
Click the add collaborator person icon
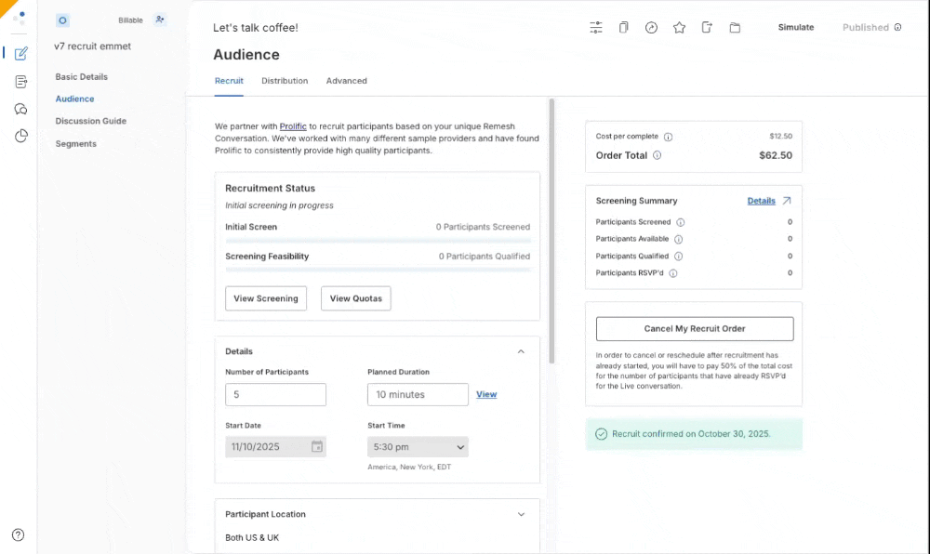(160, 20)
